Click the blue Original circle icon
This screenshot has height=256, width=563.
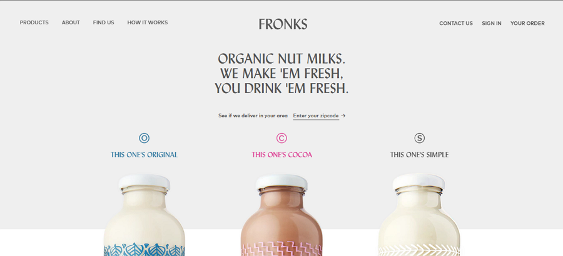coord(144,138)
